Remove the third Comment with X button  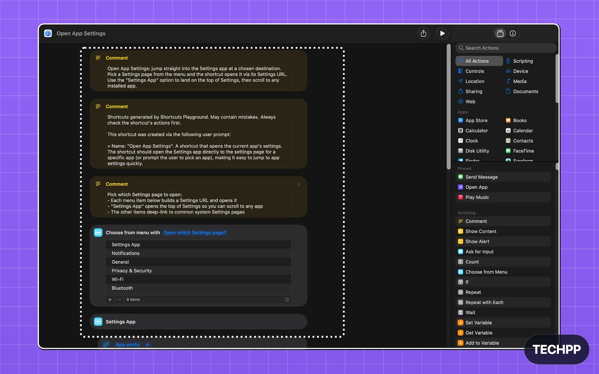click(299, 184)
